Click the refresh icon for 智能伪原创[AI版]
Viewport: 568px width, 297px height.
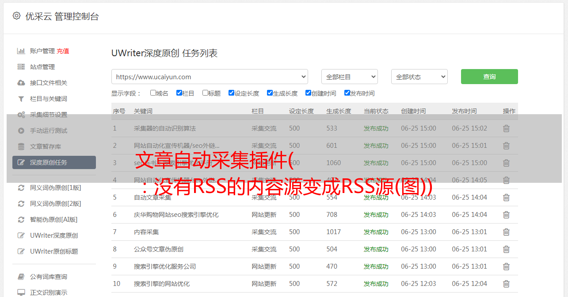click(x=21, y=220)
